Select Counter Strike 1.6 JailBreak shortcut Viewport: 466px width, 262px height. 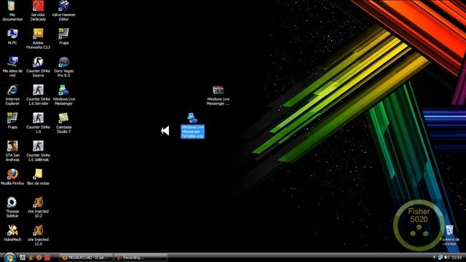[x=38, y=151]
